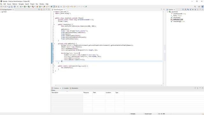Click the External Tools run icon
204x115 pixels.
[x=33, y=6]
